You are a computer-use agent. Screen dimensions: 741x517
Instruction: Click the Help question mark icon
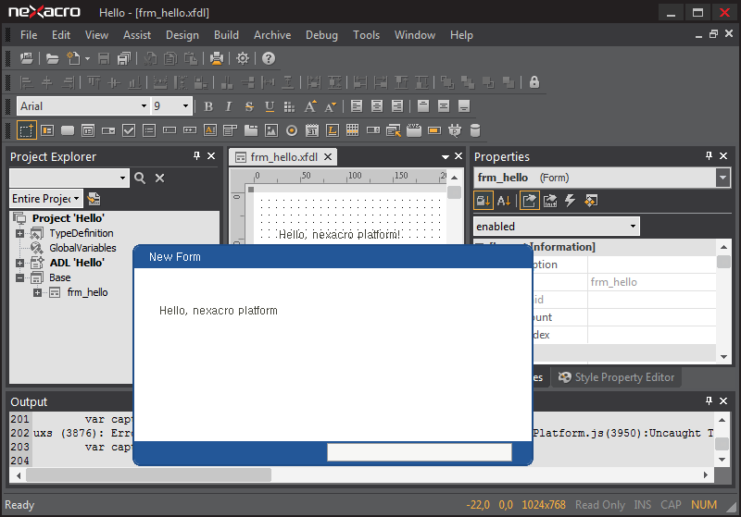[269, 58]
